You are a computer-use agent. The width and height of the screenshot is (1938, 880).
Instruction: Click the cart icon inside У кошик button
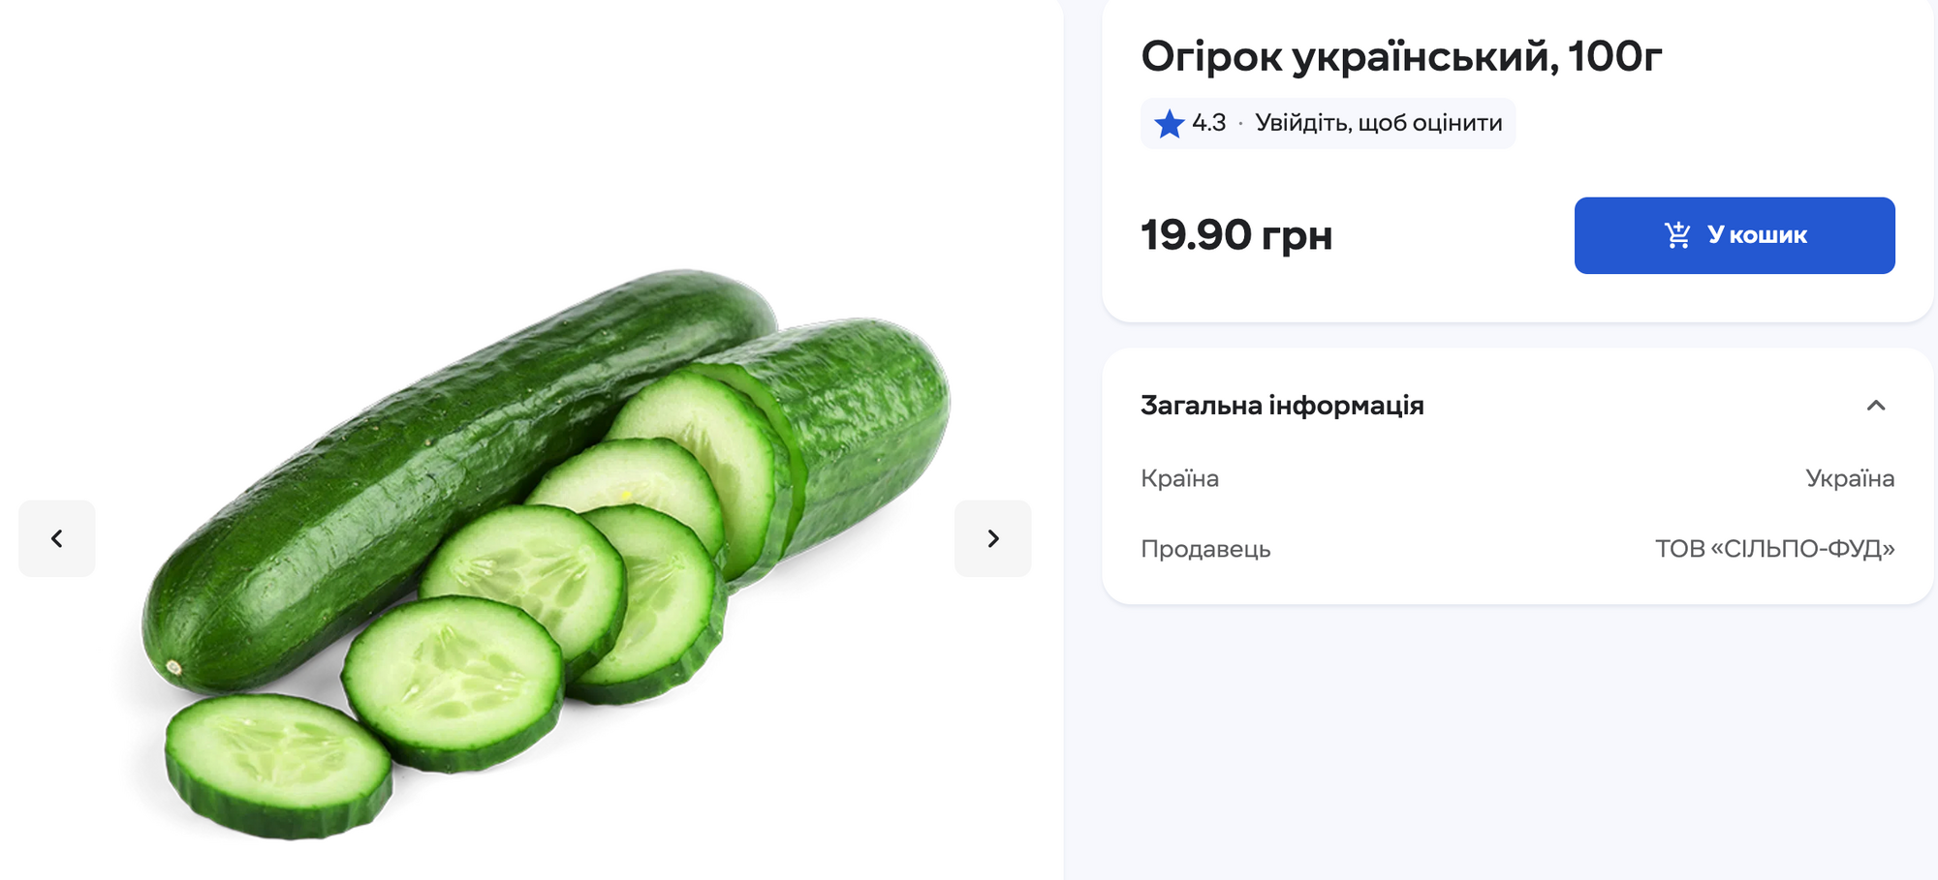pyautogui.click(x=1675, y=234)
